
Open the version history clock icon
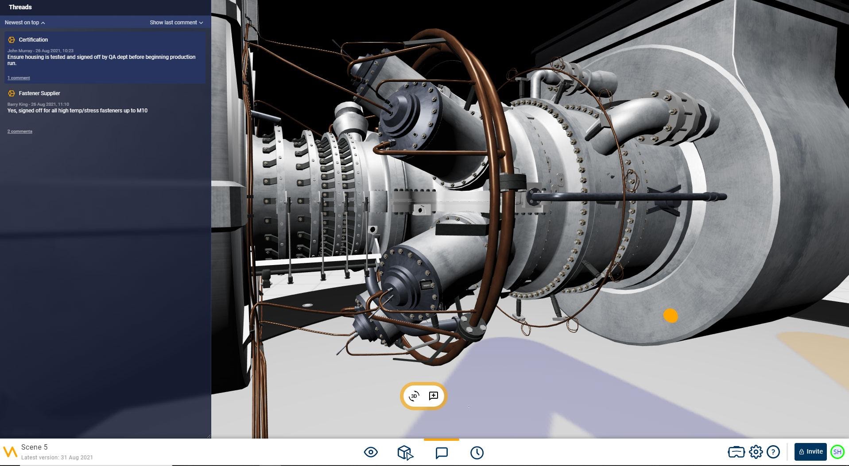(x=477, y=452)
